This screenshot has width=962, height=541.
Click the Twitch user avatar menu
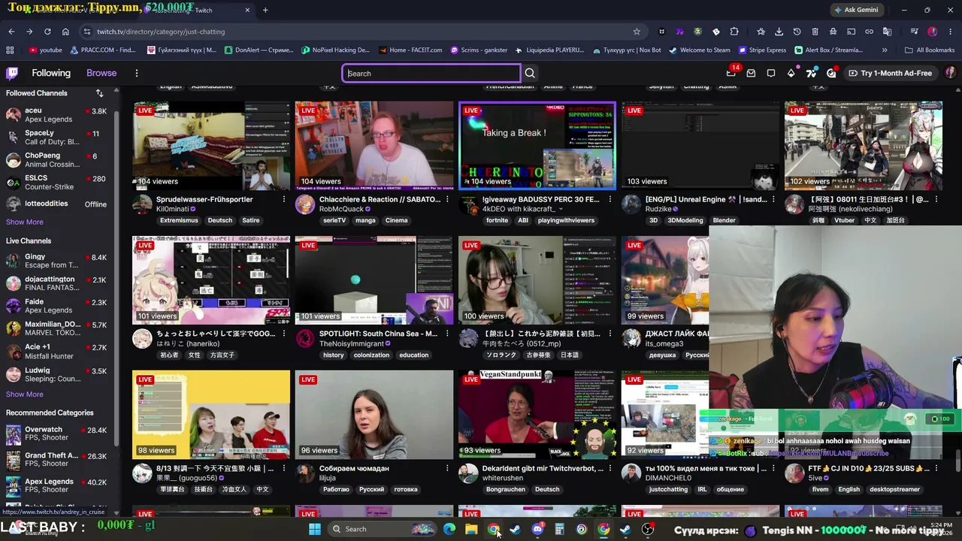tap(951, 73)
